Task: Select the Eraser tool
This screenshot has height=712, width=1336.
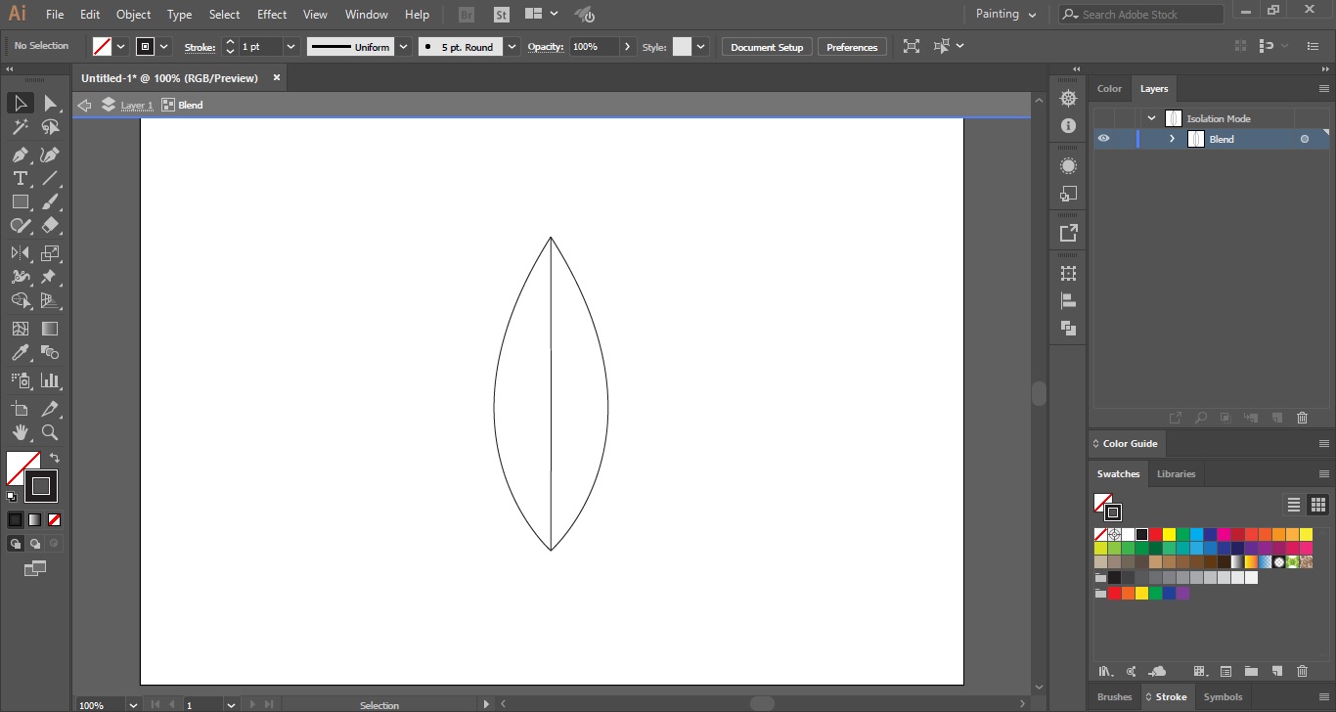Action: click(x=50, y=225)
